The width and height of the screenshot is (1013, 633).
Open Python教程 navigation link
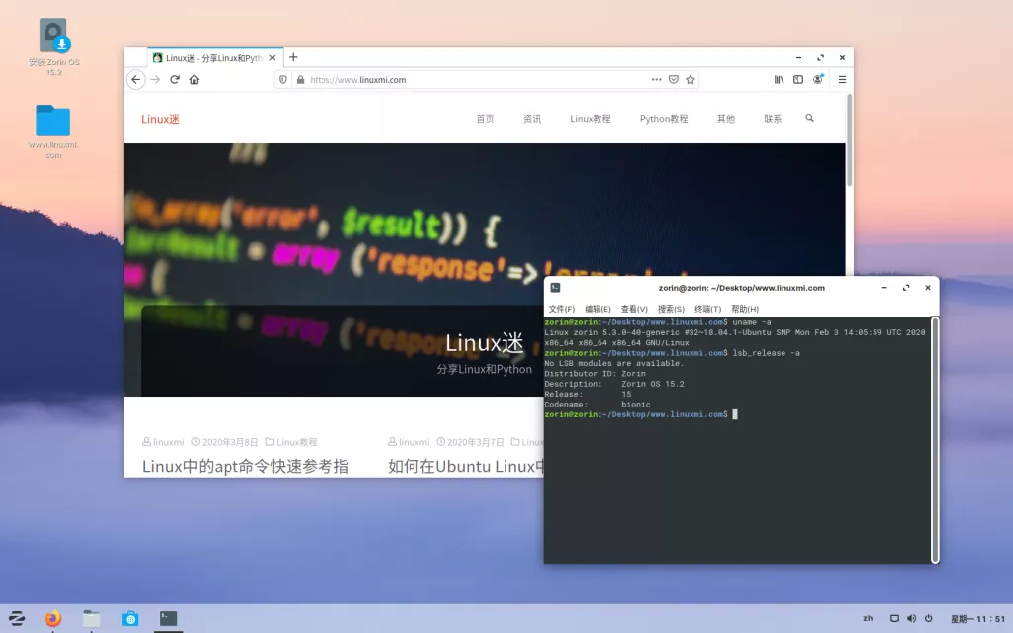(664, 119)
